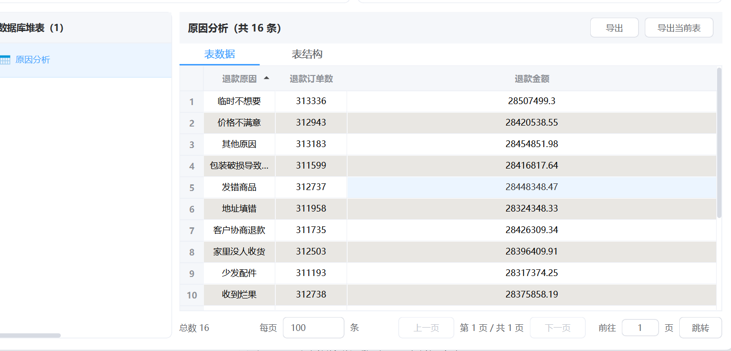Click the 退款金额 column header

click(x=531, y=79)
